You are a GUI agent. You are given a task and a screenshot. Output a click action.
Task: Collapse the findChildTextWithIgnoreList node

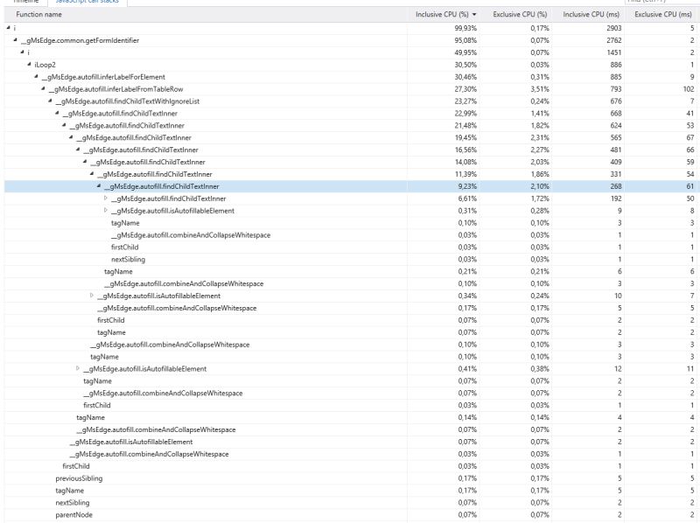pos(51,101)
